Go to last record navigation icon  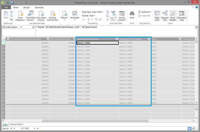click(38, 129)
